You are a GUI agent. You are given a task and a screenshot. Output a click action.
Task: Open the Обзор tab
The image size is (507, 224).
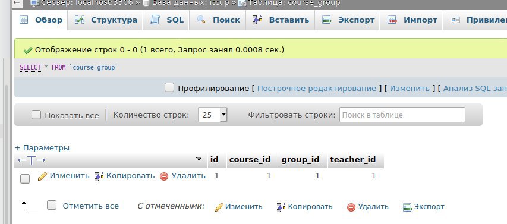[x=41, y=20]
